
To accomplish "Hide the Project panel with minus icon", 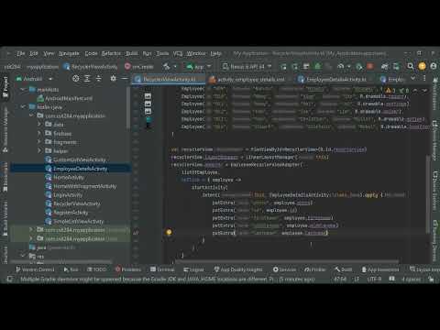I will pos(125,79).
